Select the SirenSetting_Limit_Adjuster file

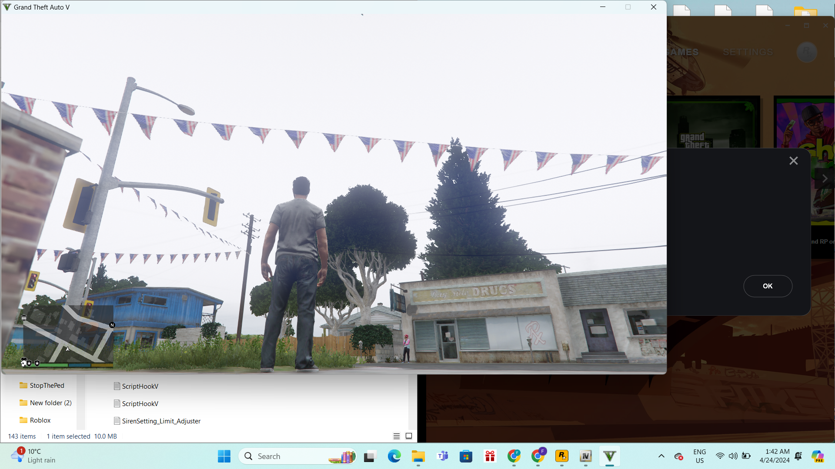point(161,421)
